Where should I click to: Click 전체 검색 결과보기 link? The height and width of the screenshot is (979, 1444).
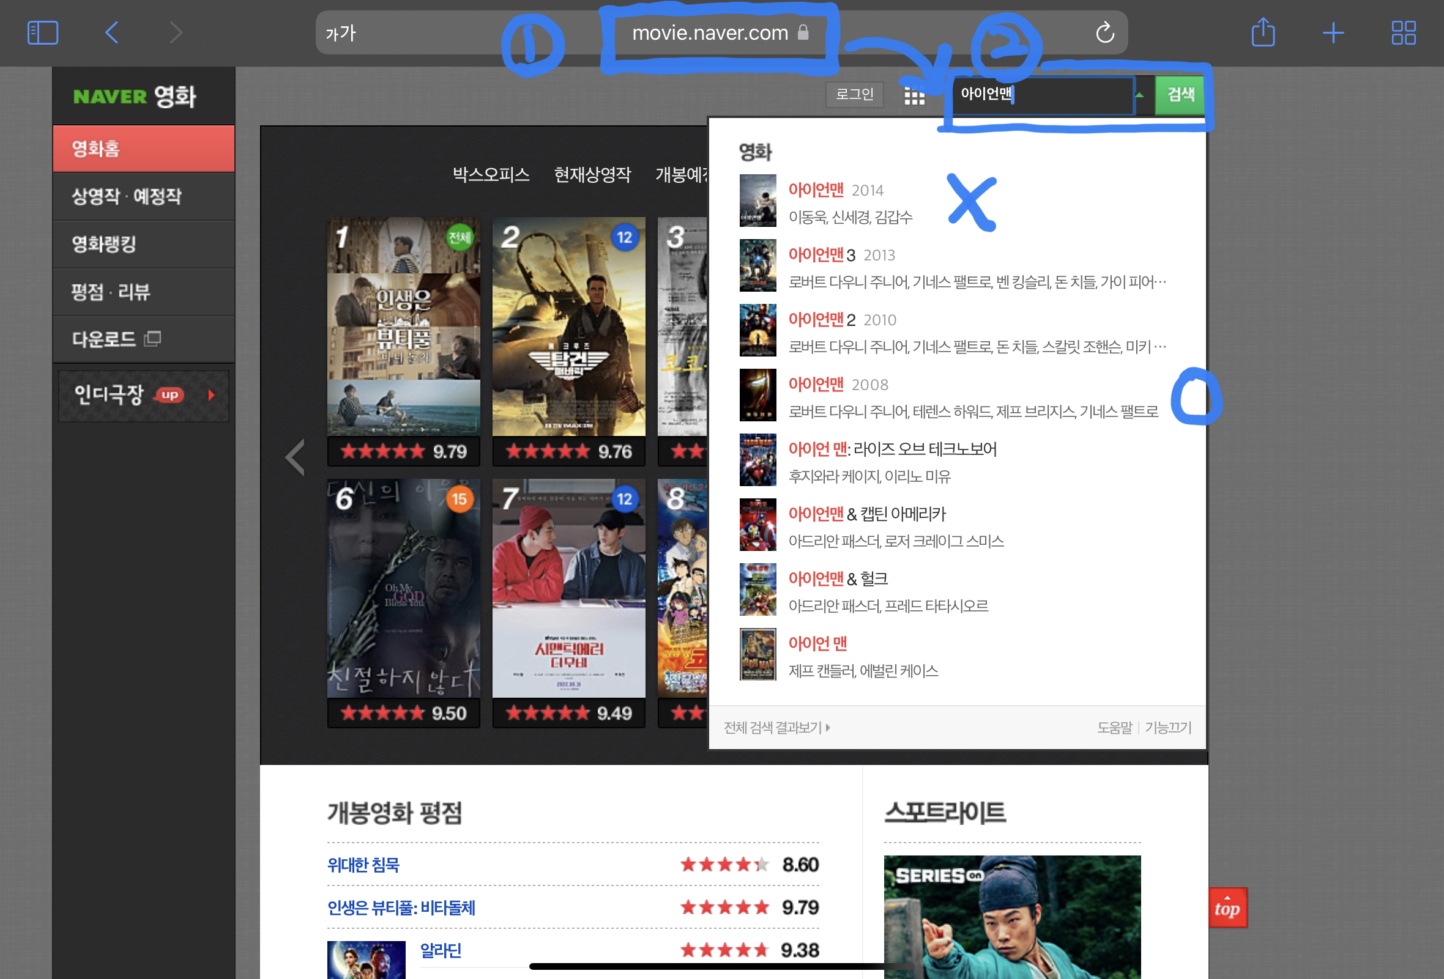pos(776,728)
